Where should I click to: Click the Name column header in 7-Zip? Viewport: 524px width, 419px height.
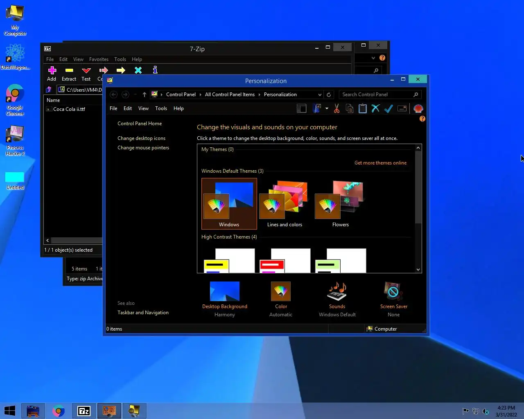53,100
